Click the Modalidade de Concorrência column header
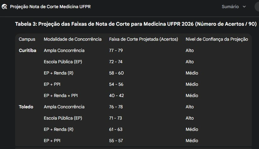The height and width of the screenshot is (149, 259). pyautogui.click(x=73, y=39)
